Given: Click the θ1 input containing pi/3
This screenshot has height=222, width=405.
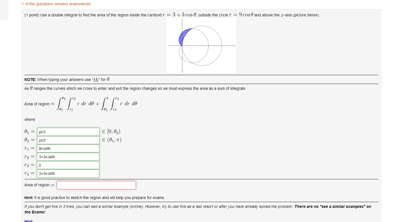Looking at the screenshot, I should (x=68, y=132).
